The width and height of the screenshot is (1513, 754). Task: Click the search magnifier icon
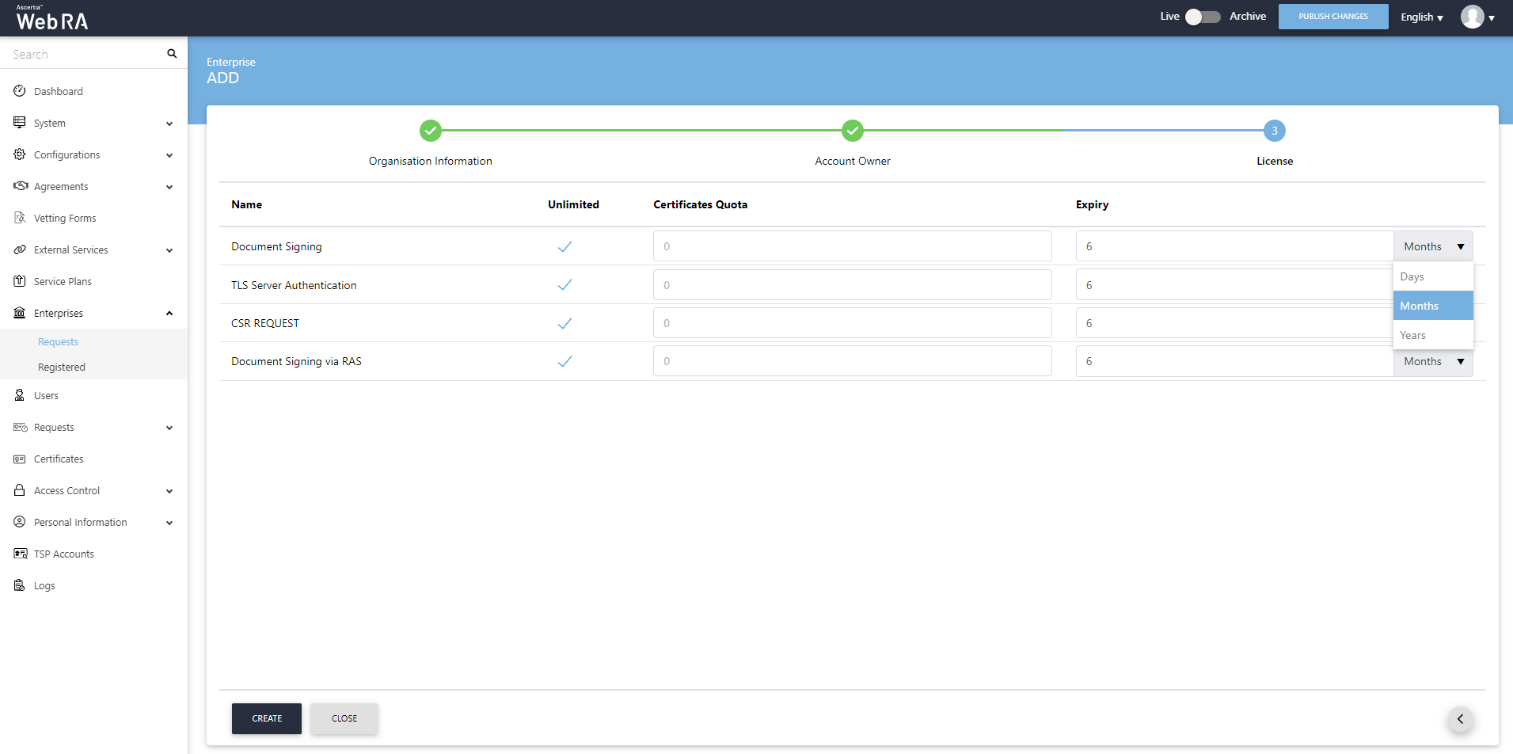coord(172,54)
